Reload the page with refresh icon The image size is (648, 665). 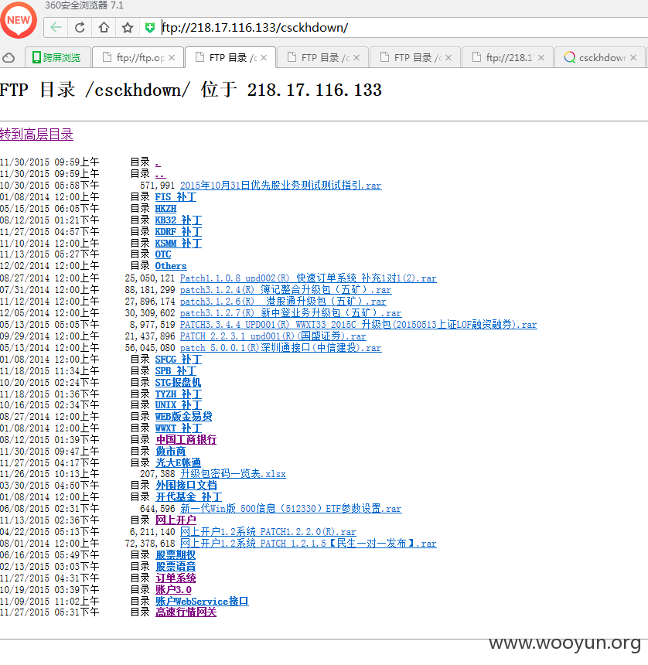(x=80, y=28)
